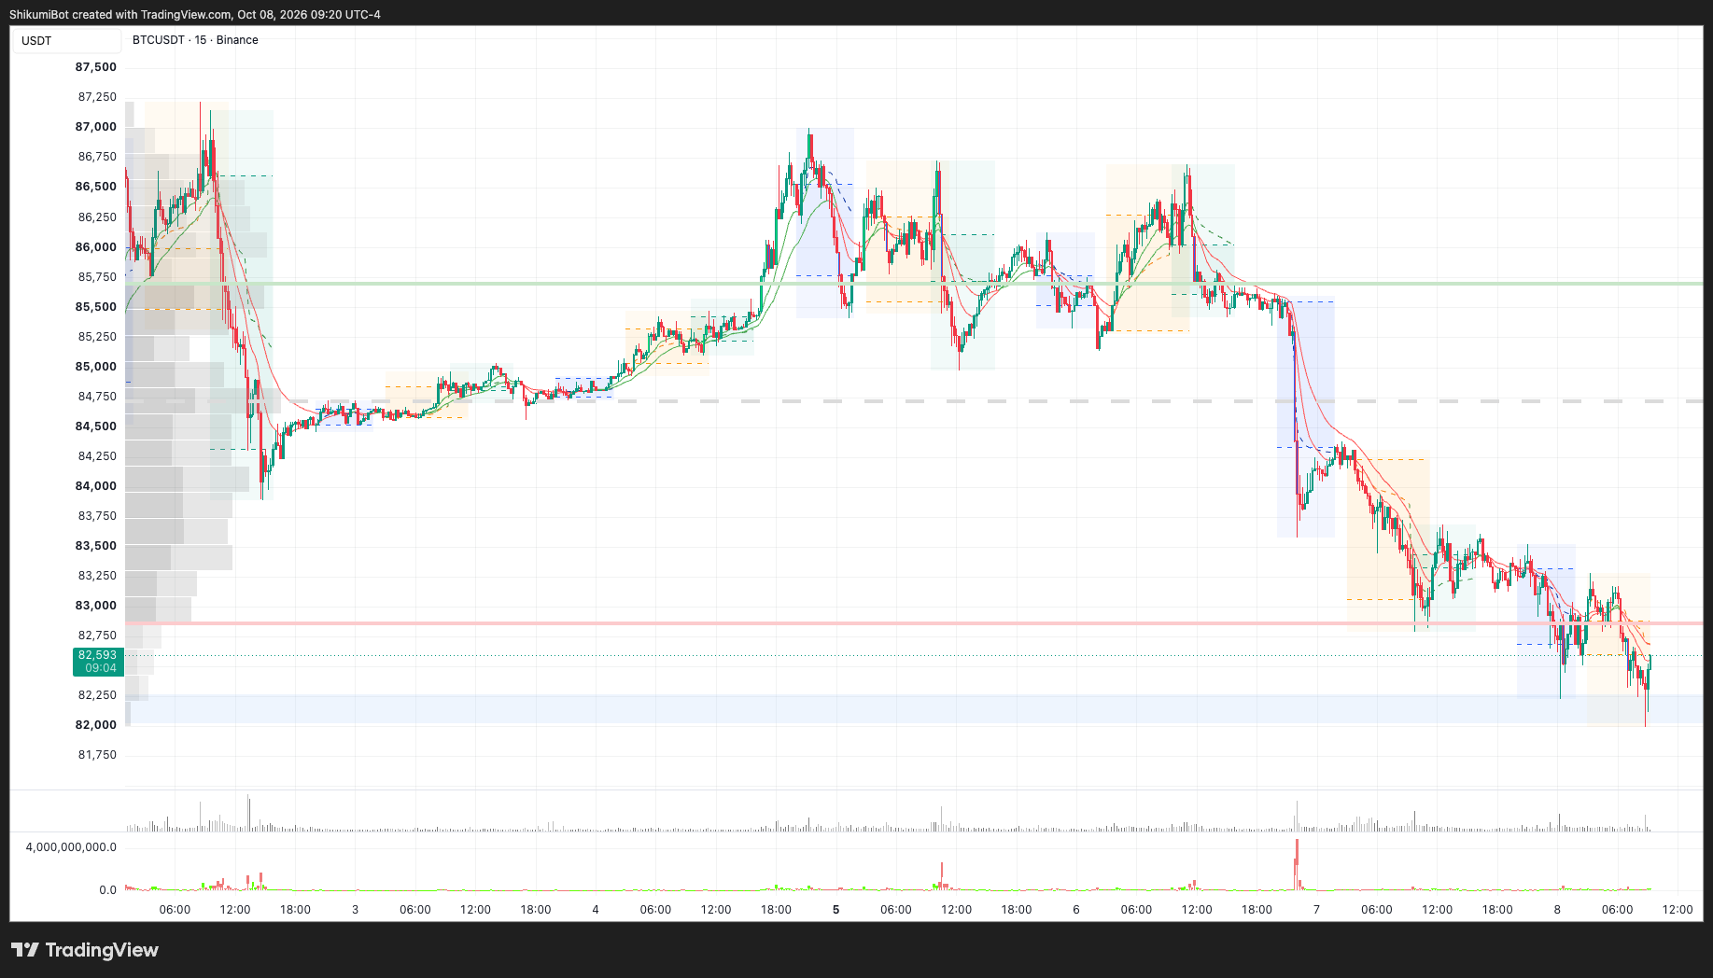Click the 85,500 price axis label
Image resolution: width=1713 pixels, height=978 pixels.
pyautogui.click(x=96, y=307)
